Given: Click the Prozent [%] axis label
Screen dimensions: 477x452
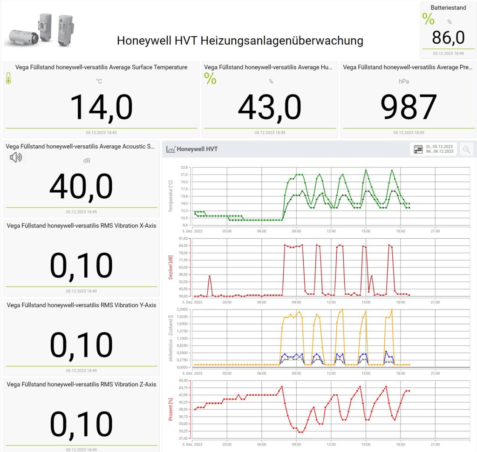Looking at the screenshot, I should tap(170, 409).
